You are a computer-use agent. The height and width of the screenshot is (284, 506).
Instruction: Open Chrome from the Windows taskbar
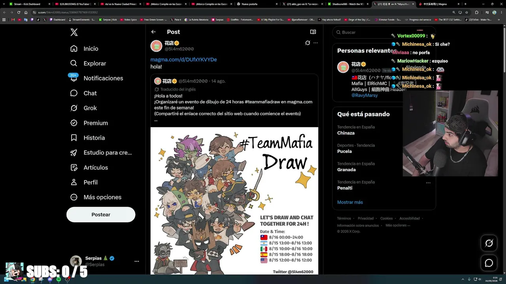[x=32, y=280]
